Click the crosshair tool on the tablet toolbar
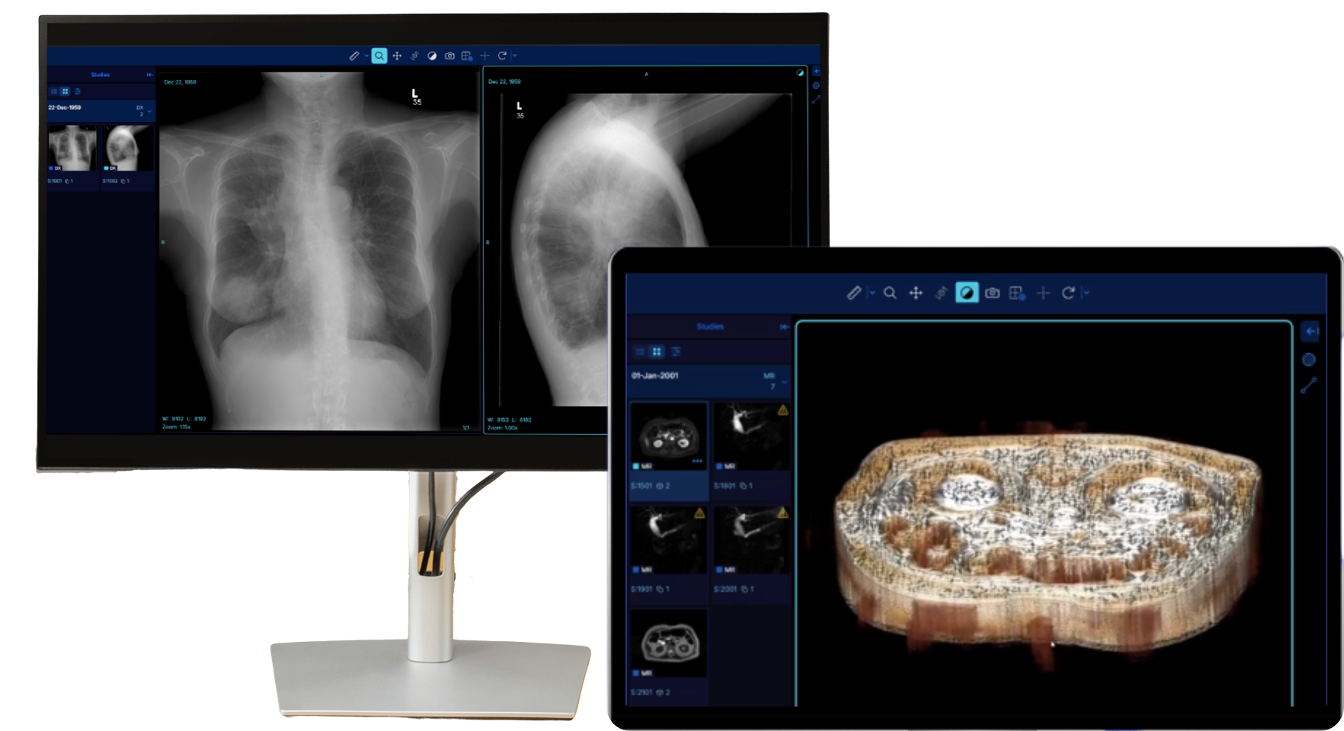 [1043, 293]
